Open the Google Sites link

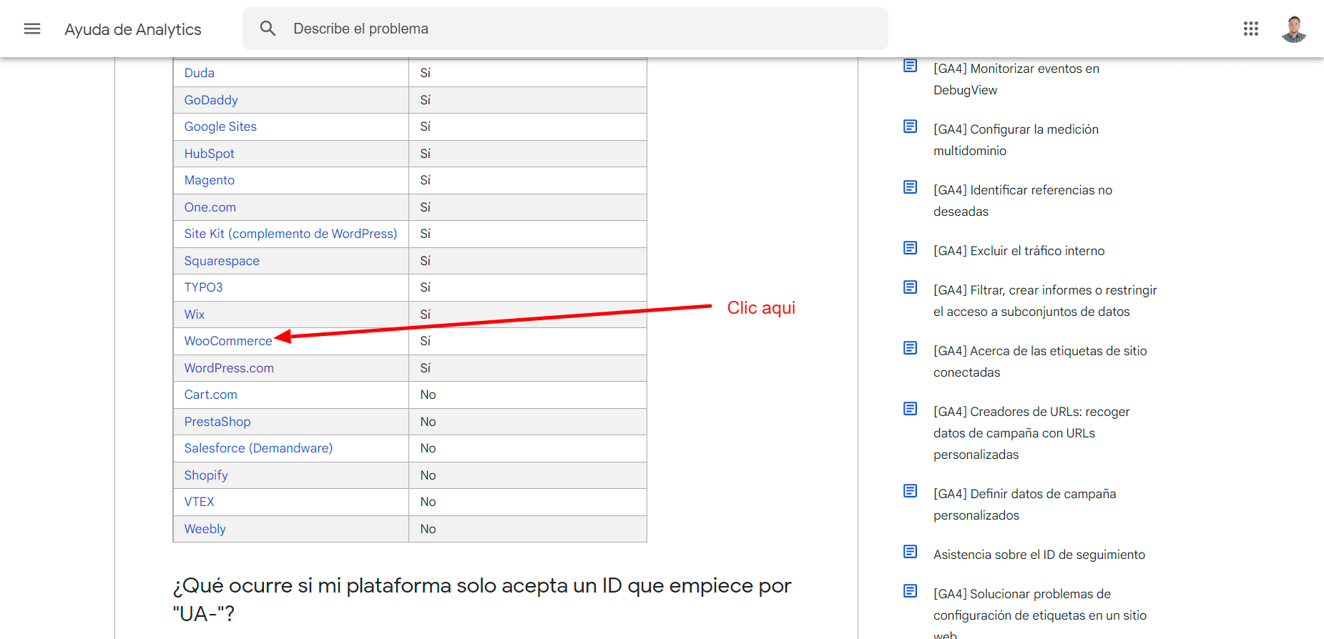pyautogui.click(x=220, y=127)
